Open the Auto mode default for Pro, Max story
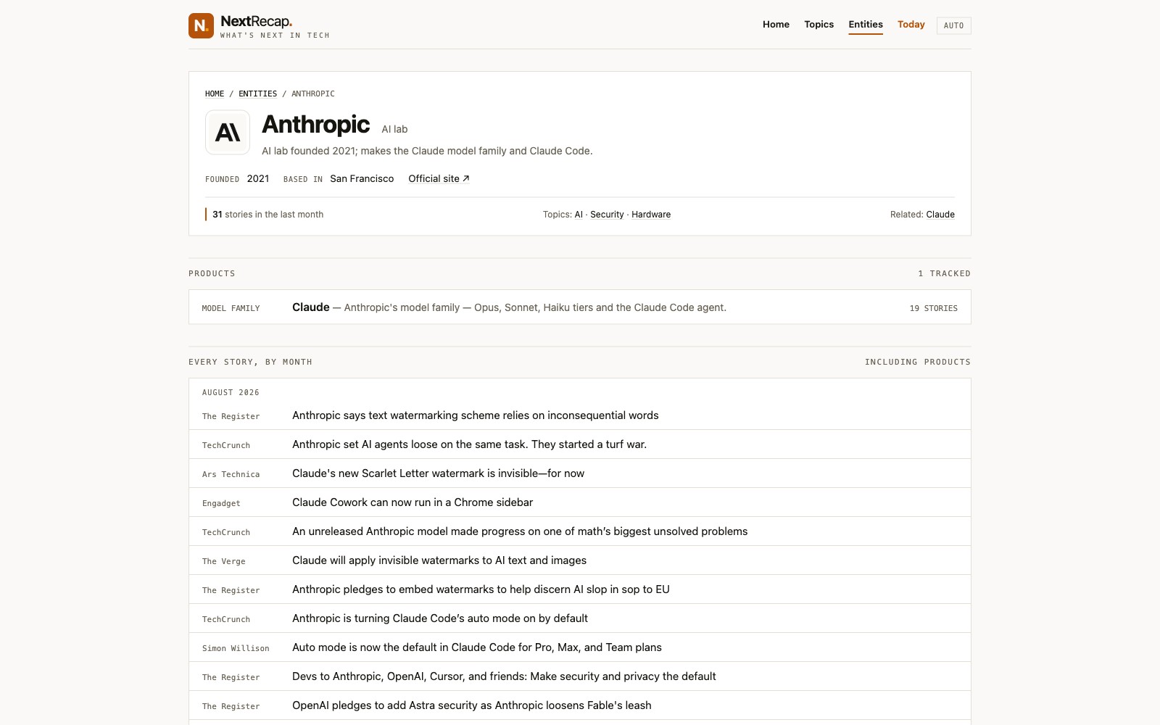 (x=477, y=647)
